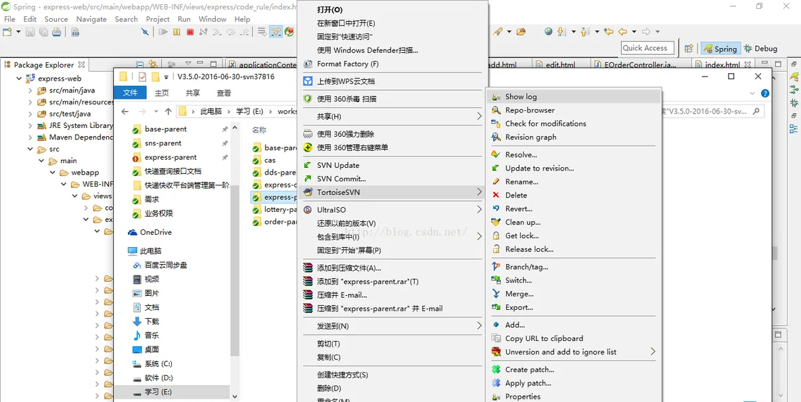Choose 复制(C) in context menu
This screenshot has width=801, height=402.
[392, 357]
